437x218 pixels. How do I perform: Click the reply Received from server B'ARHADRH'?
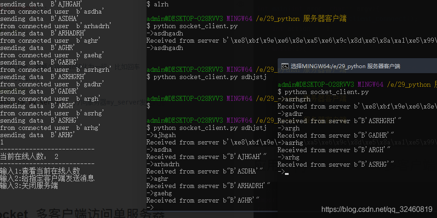(208, 186)
